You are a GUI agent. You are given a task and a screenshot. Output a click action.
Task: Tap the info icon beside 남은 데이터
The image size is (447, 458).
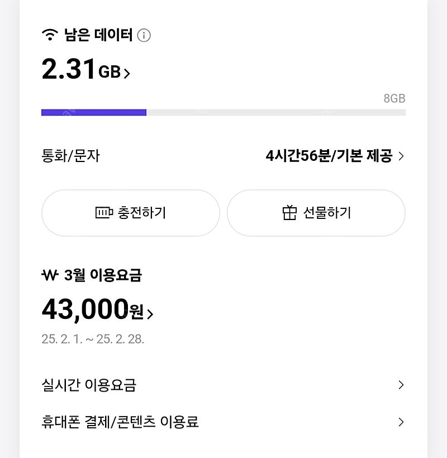tap(144, 35)
